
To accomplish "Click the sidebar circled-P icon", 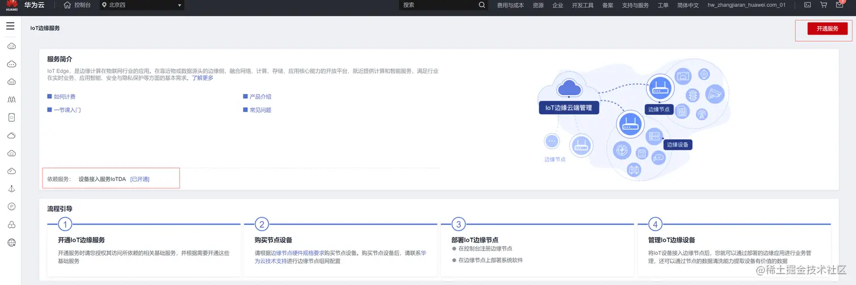I will pyautogui.click(x=11, y=206).
